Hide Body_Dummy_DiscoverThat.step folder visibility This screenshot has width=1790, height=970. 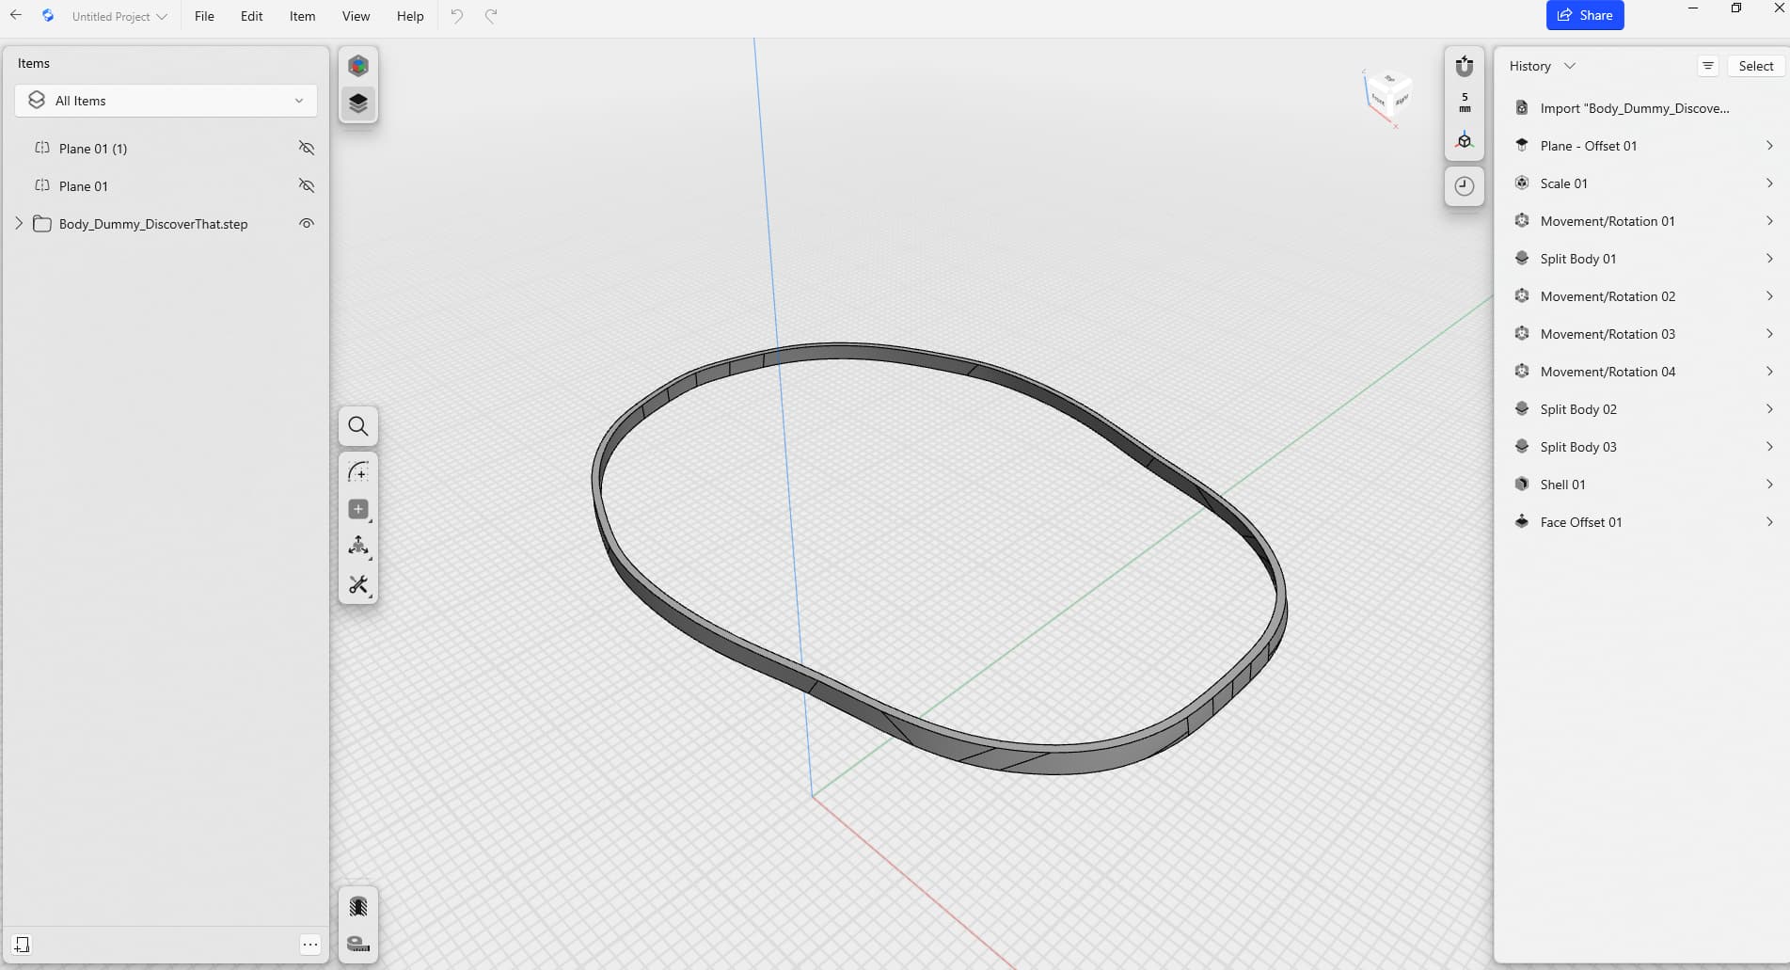click(x=307, y=223)
